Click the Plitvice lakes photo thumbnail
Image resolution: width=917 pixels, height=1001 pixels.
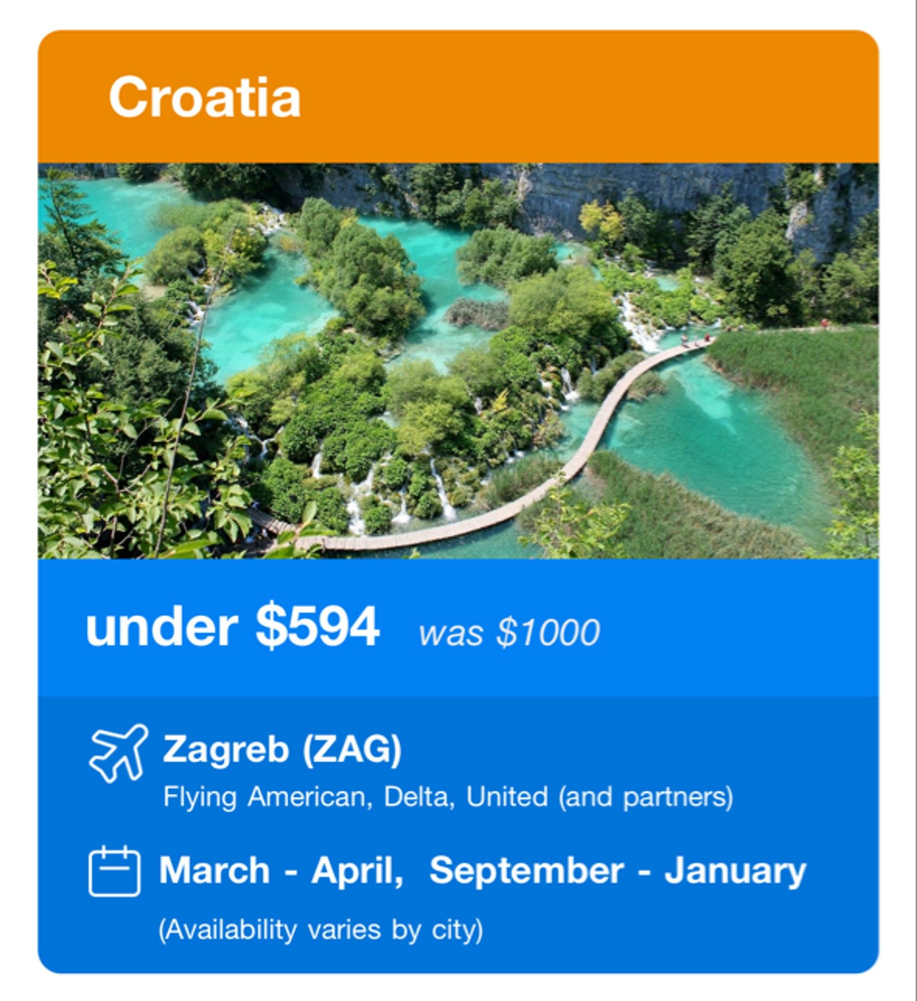[x=458, y=361]
